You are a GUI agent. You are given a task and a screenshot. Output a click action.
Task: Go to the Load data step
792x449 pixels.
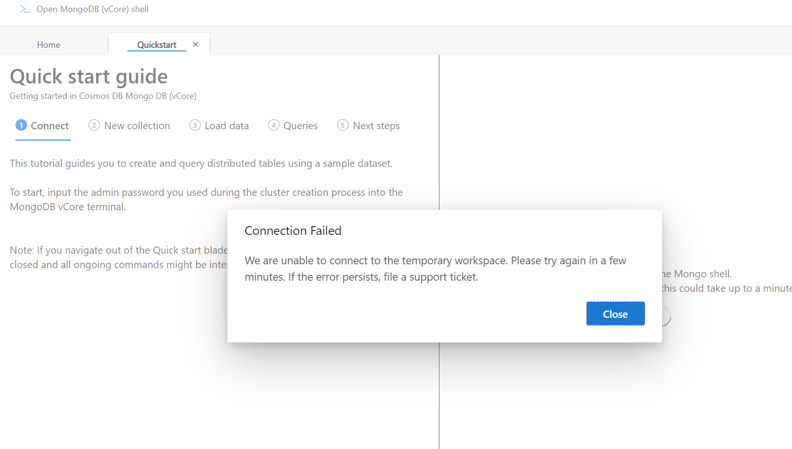(226, 125)
